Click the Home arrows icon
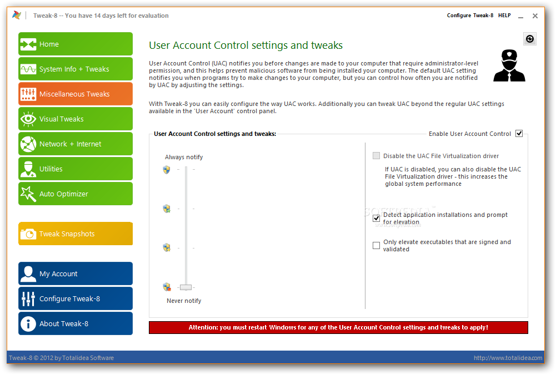 28,44
